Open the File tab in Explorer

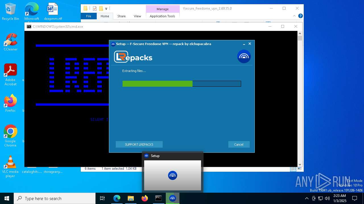[89, 16]
